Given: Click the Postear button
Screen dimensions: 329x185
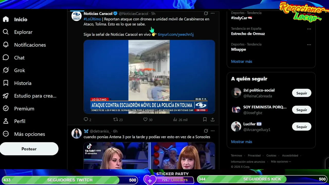Looking at the screenshot, I should click(29, 149).
